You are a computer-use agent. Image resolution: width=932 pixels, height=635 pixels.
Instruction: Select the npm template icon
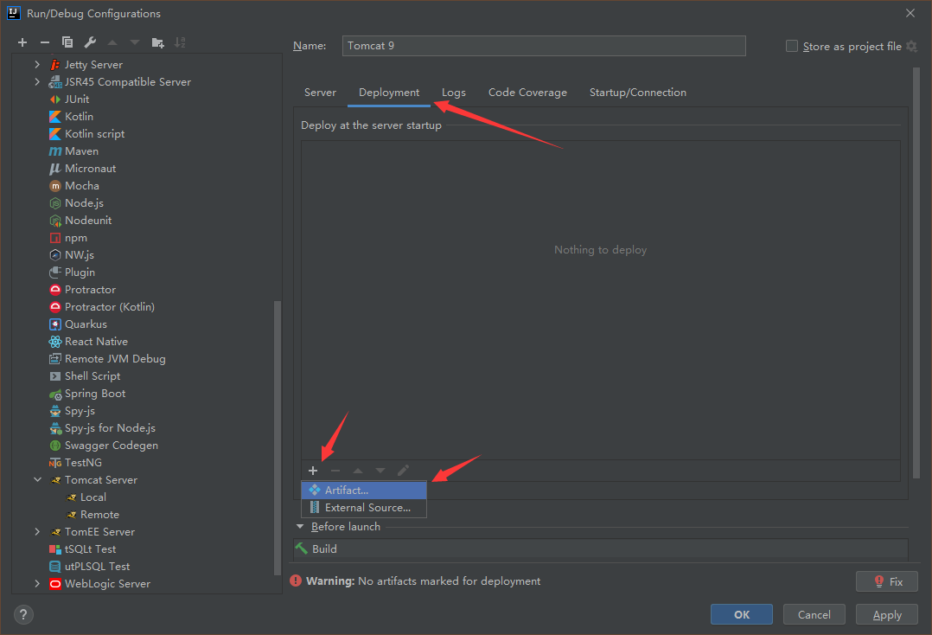tap(55, 238)
